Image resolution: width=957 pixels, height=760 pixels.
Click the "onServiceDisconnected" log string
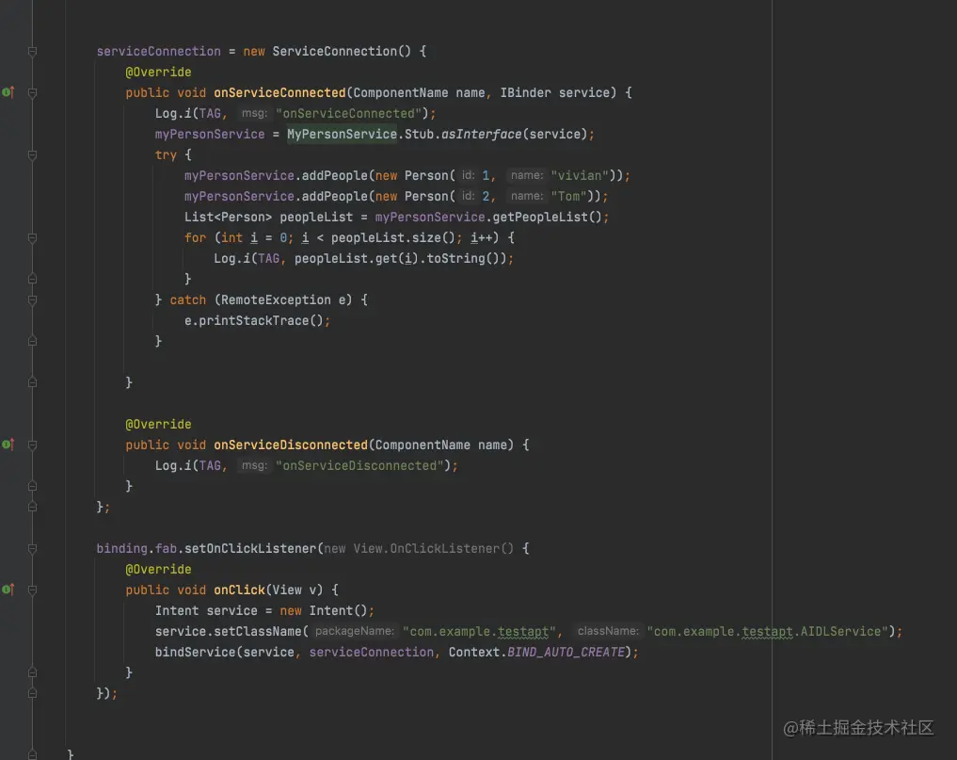(x=359, y=465)
